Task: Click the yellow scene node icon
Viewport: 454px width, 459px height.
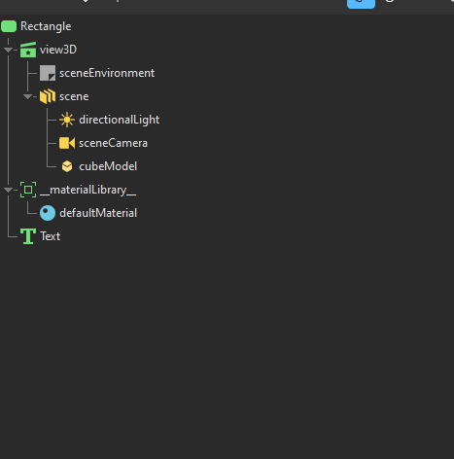Action: point(48,96)
